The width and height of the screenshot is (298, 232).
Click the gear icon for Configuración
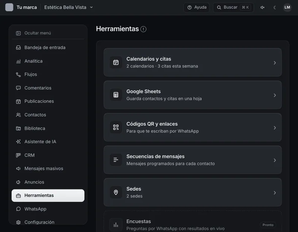[x=18, y=222]
